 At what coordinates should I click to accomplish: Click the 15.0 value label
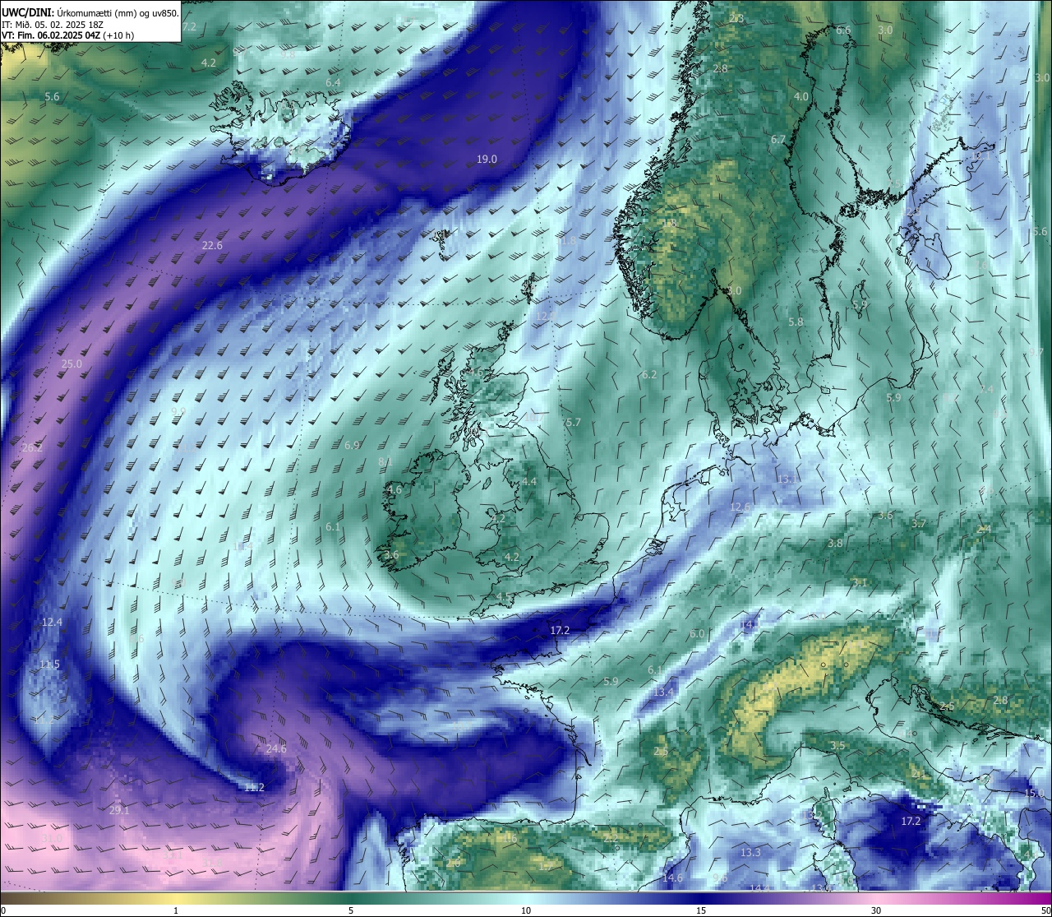click(x=1034, y=793)
